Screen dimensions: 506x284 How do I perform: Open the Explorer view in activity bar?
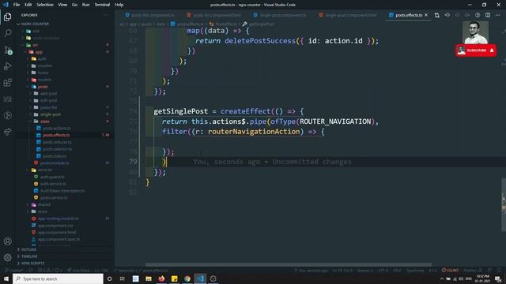click(x=7, y=17)
